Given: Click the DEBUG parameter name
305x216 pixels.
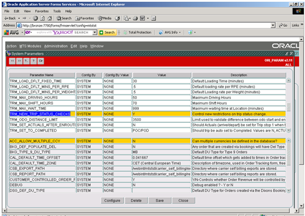Looking at the screenshot, I should (x=42, y=185).
